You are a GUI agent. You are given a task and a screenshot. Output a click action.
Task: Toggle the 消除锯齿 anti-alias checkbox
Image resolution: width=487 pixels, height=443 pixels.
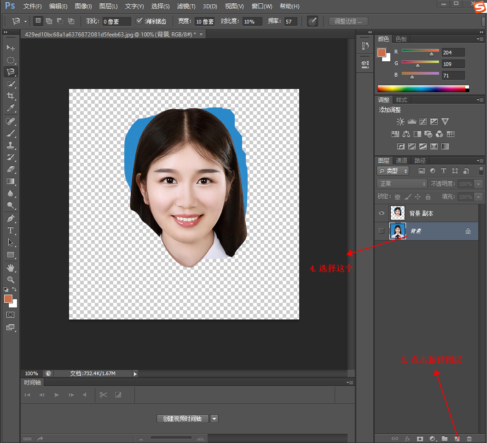(139, 21)
